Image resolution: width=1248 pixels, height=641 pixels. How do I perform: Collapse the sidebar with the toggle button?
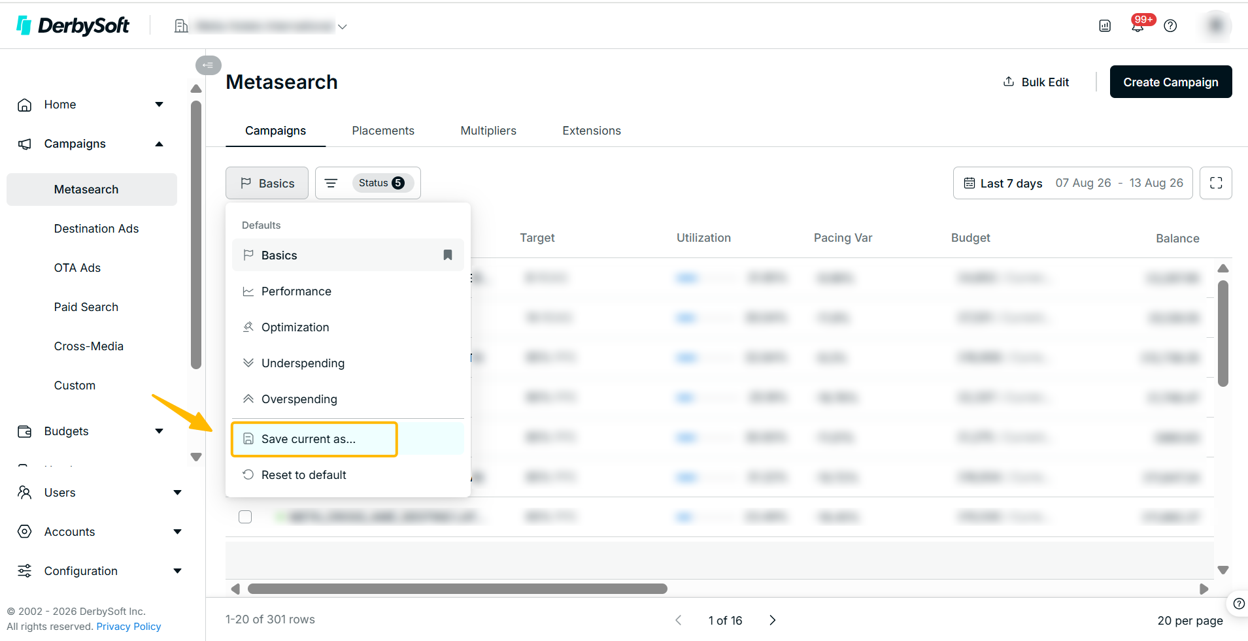click(208, 65)
